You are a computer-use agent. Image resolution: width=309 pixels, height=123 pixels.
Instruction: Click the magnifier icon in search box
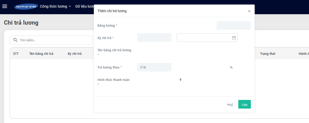point(15,40)
